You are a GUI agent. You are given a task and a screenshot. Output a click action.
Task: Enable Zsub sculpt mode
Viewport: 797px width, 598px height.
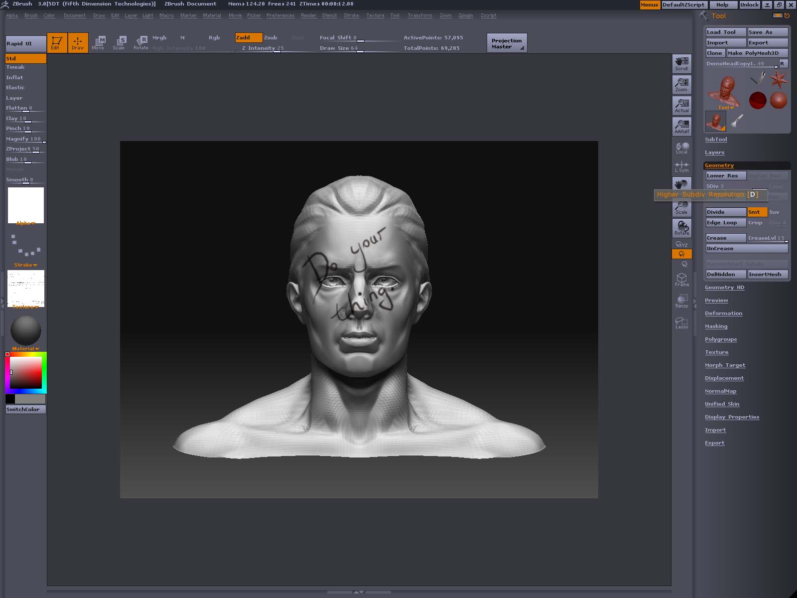pos(270,38)
